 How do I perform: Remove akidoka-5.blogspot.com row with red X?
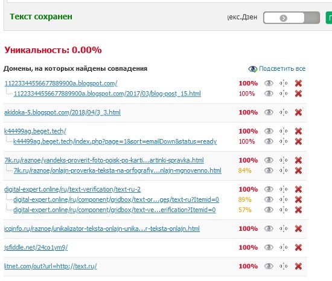pyautogui.click(x=298, y=112)
